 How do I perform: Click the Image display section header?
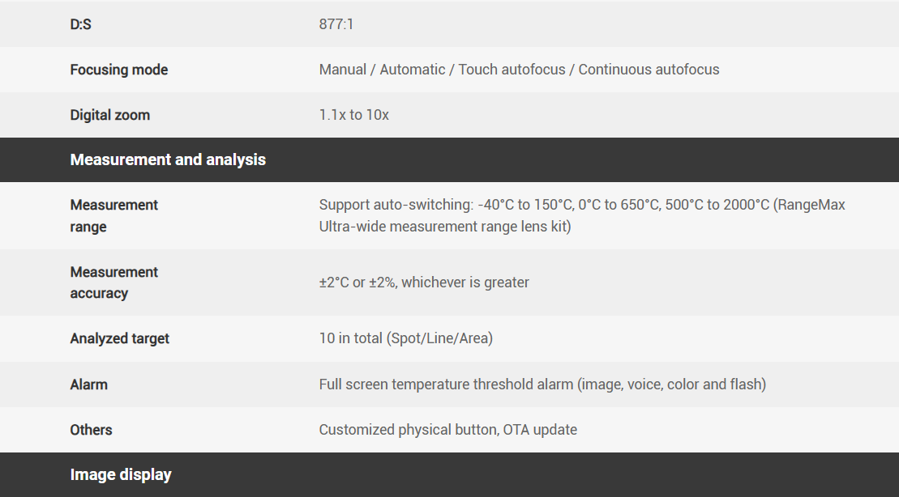coord(121,474)
